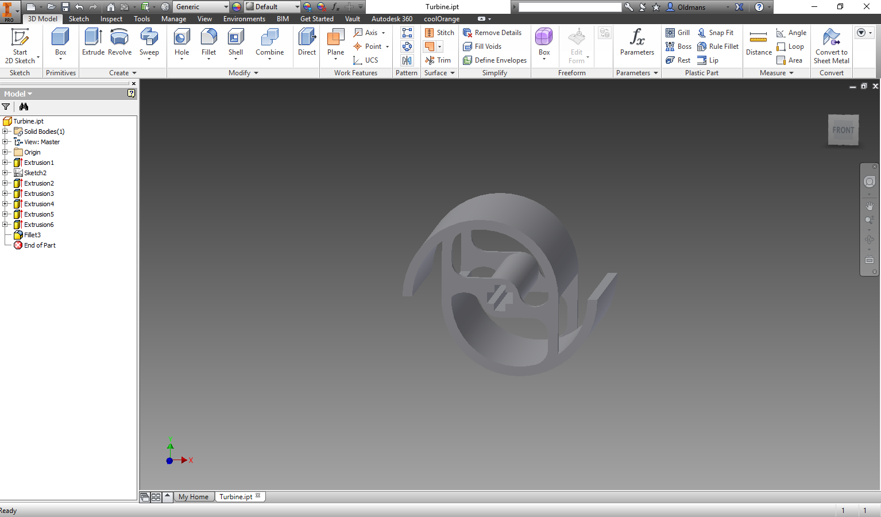Select the Direct edit tool
Image resolution: width=881 pixels, height=517 pixels.
click(307, 42)
